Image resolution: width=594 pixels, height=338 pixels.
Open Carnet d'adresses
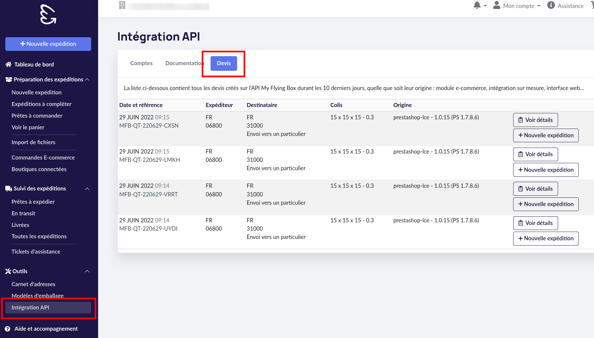pos(33,284)
